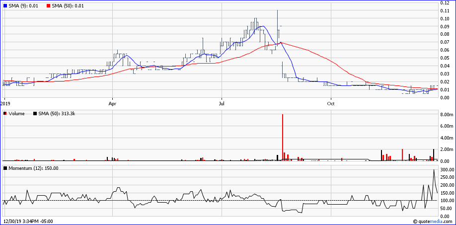Click the black Momentum legend square
This screenshot has width=456, height=225.
tap(5, 168)
